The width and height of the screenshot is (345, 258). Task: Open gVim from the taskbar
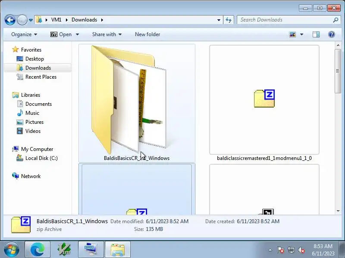pyautogui.click(x=64, y=250)
